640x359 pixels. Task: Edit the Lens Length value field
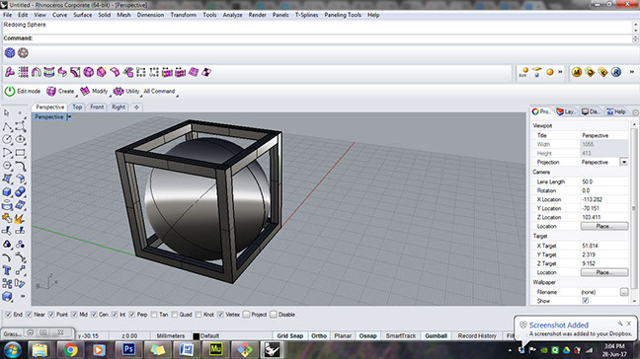[x=604, y=181]
